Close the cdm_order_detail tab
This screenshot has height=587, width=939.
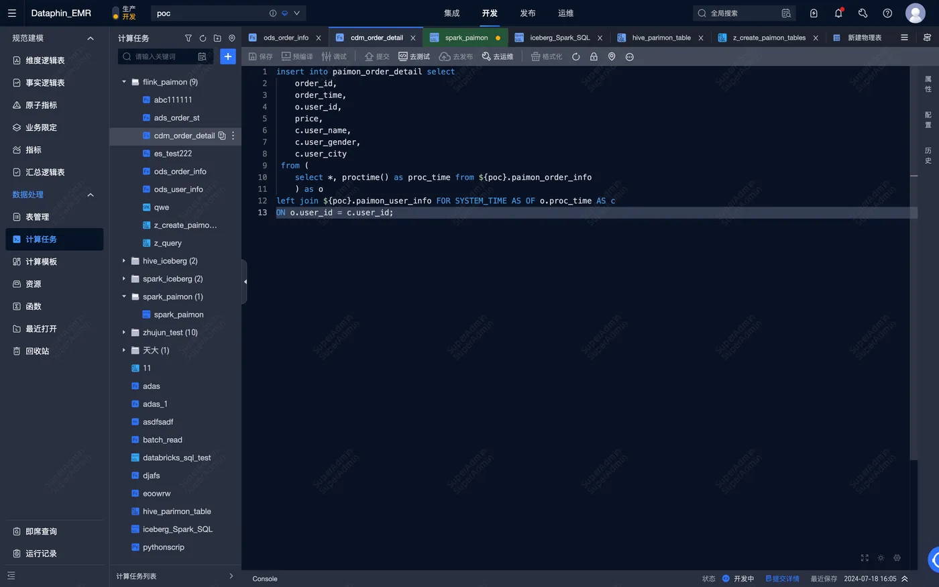tap(413, 38)
